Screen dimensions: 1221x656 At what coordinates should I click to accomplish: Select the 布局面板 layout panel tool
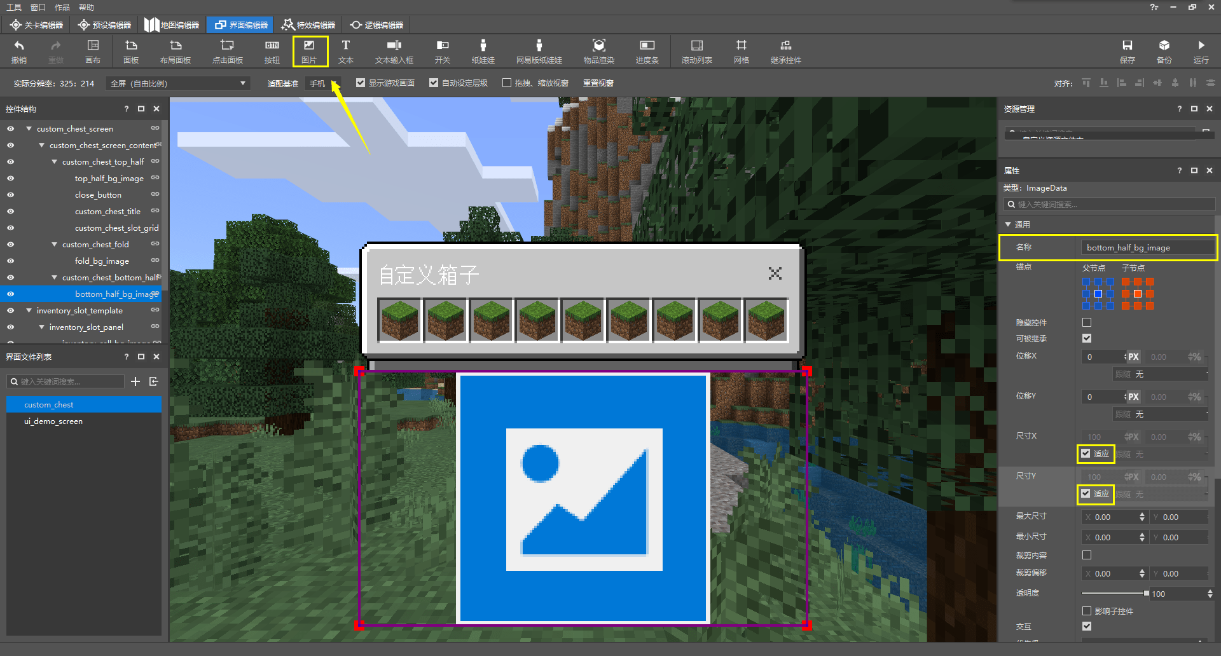point(176,51)
